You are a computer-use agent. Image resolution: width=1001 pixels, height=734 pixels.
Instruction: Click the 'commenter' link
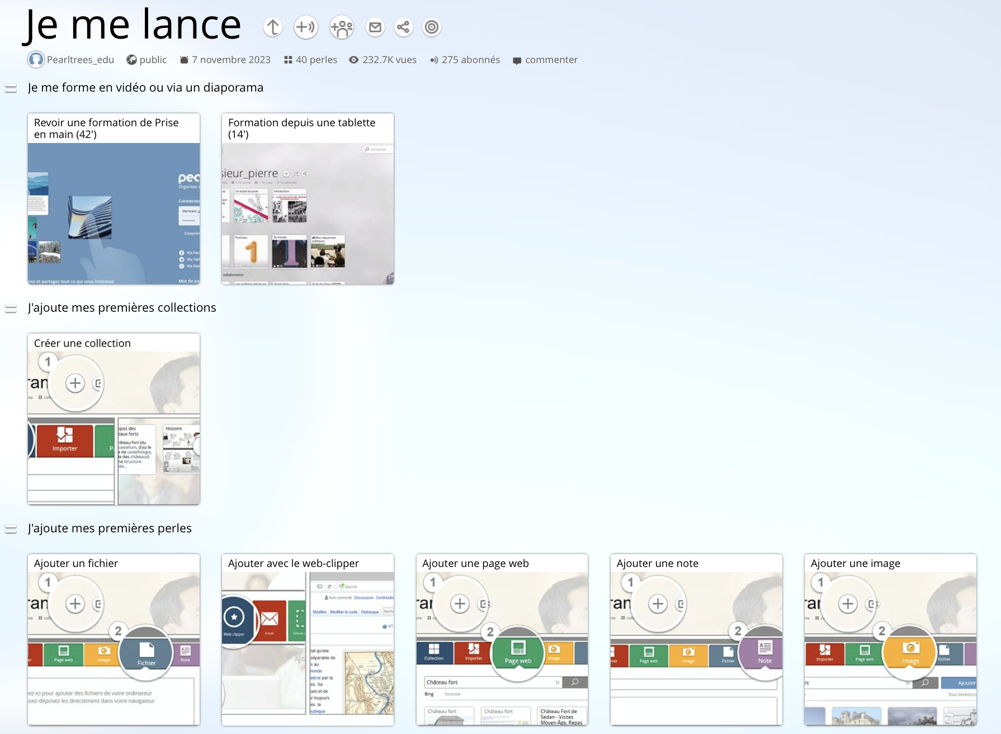click(551, 60)
